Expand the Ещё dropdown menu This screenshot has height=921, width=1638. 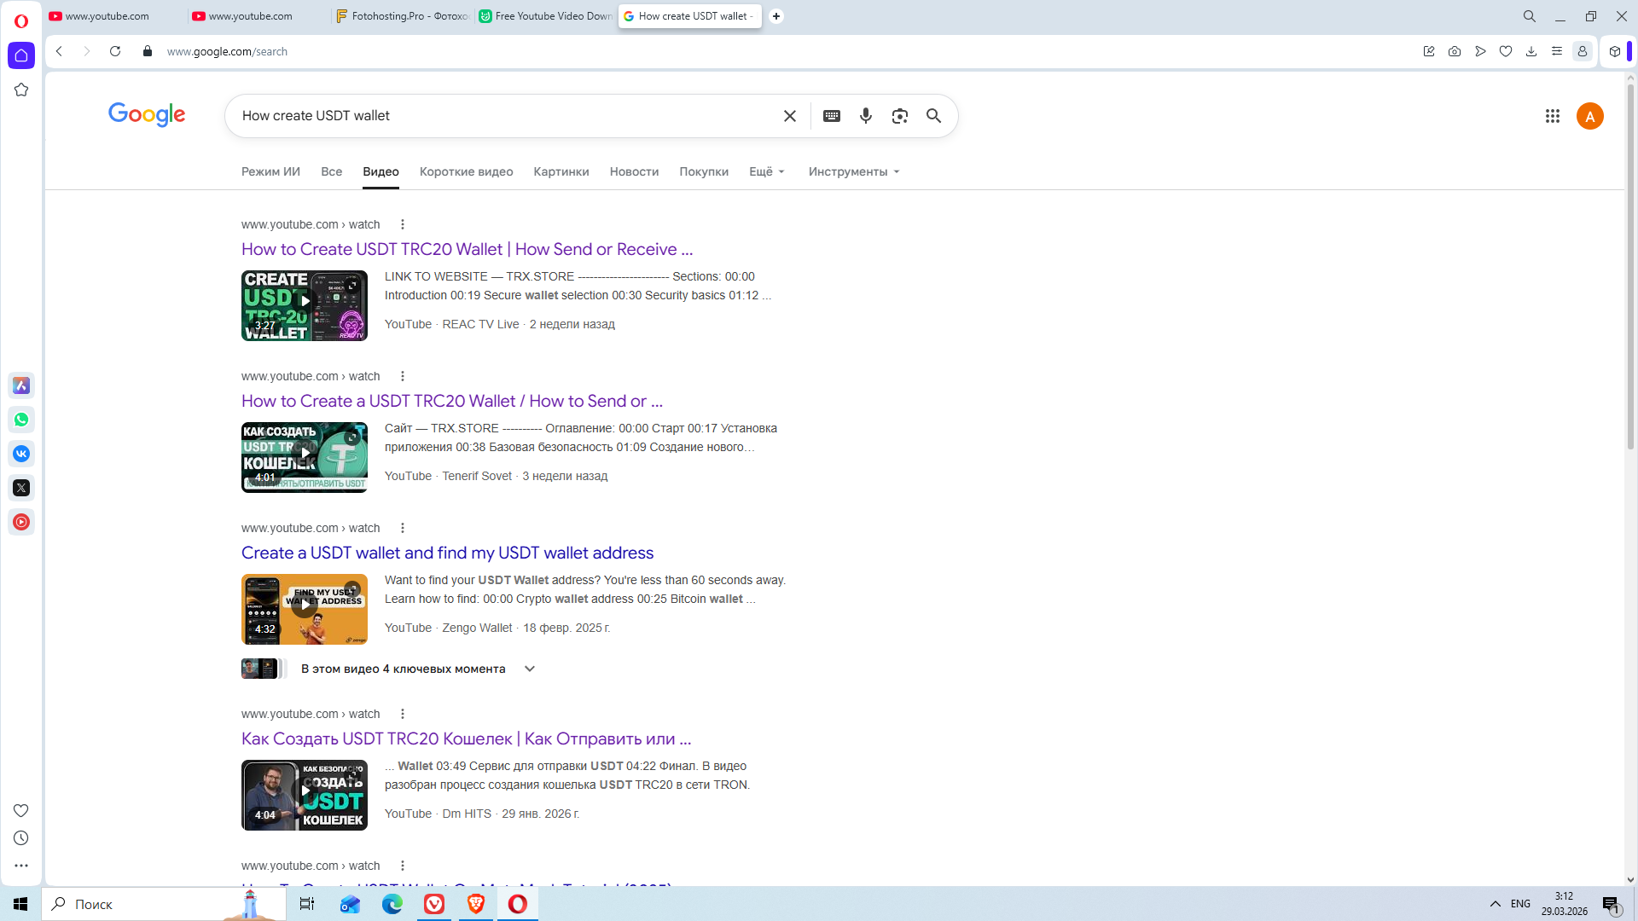[x=766, y=171]
